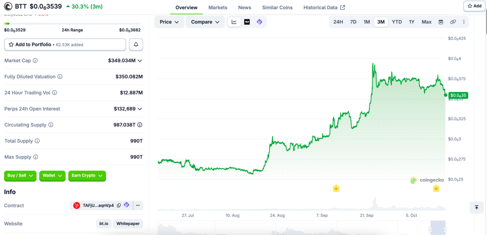Click the yellow marker near 7. Sep

pyautogui.click(x=336, y=188)
